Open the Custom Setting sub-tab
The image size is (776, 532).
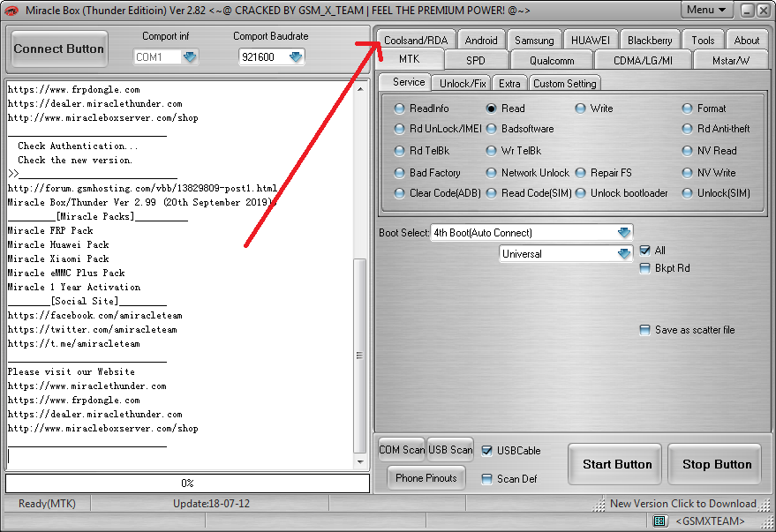565,84
